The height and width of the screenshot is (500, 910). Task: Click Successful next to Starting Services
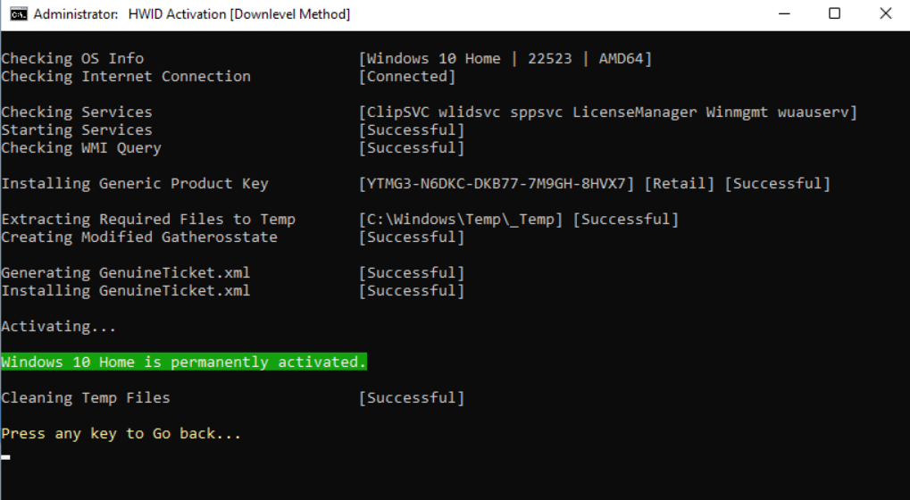pyautogui.click(x=412, y=130)
